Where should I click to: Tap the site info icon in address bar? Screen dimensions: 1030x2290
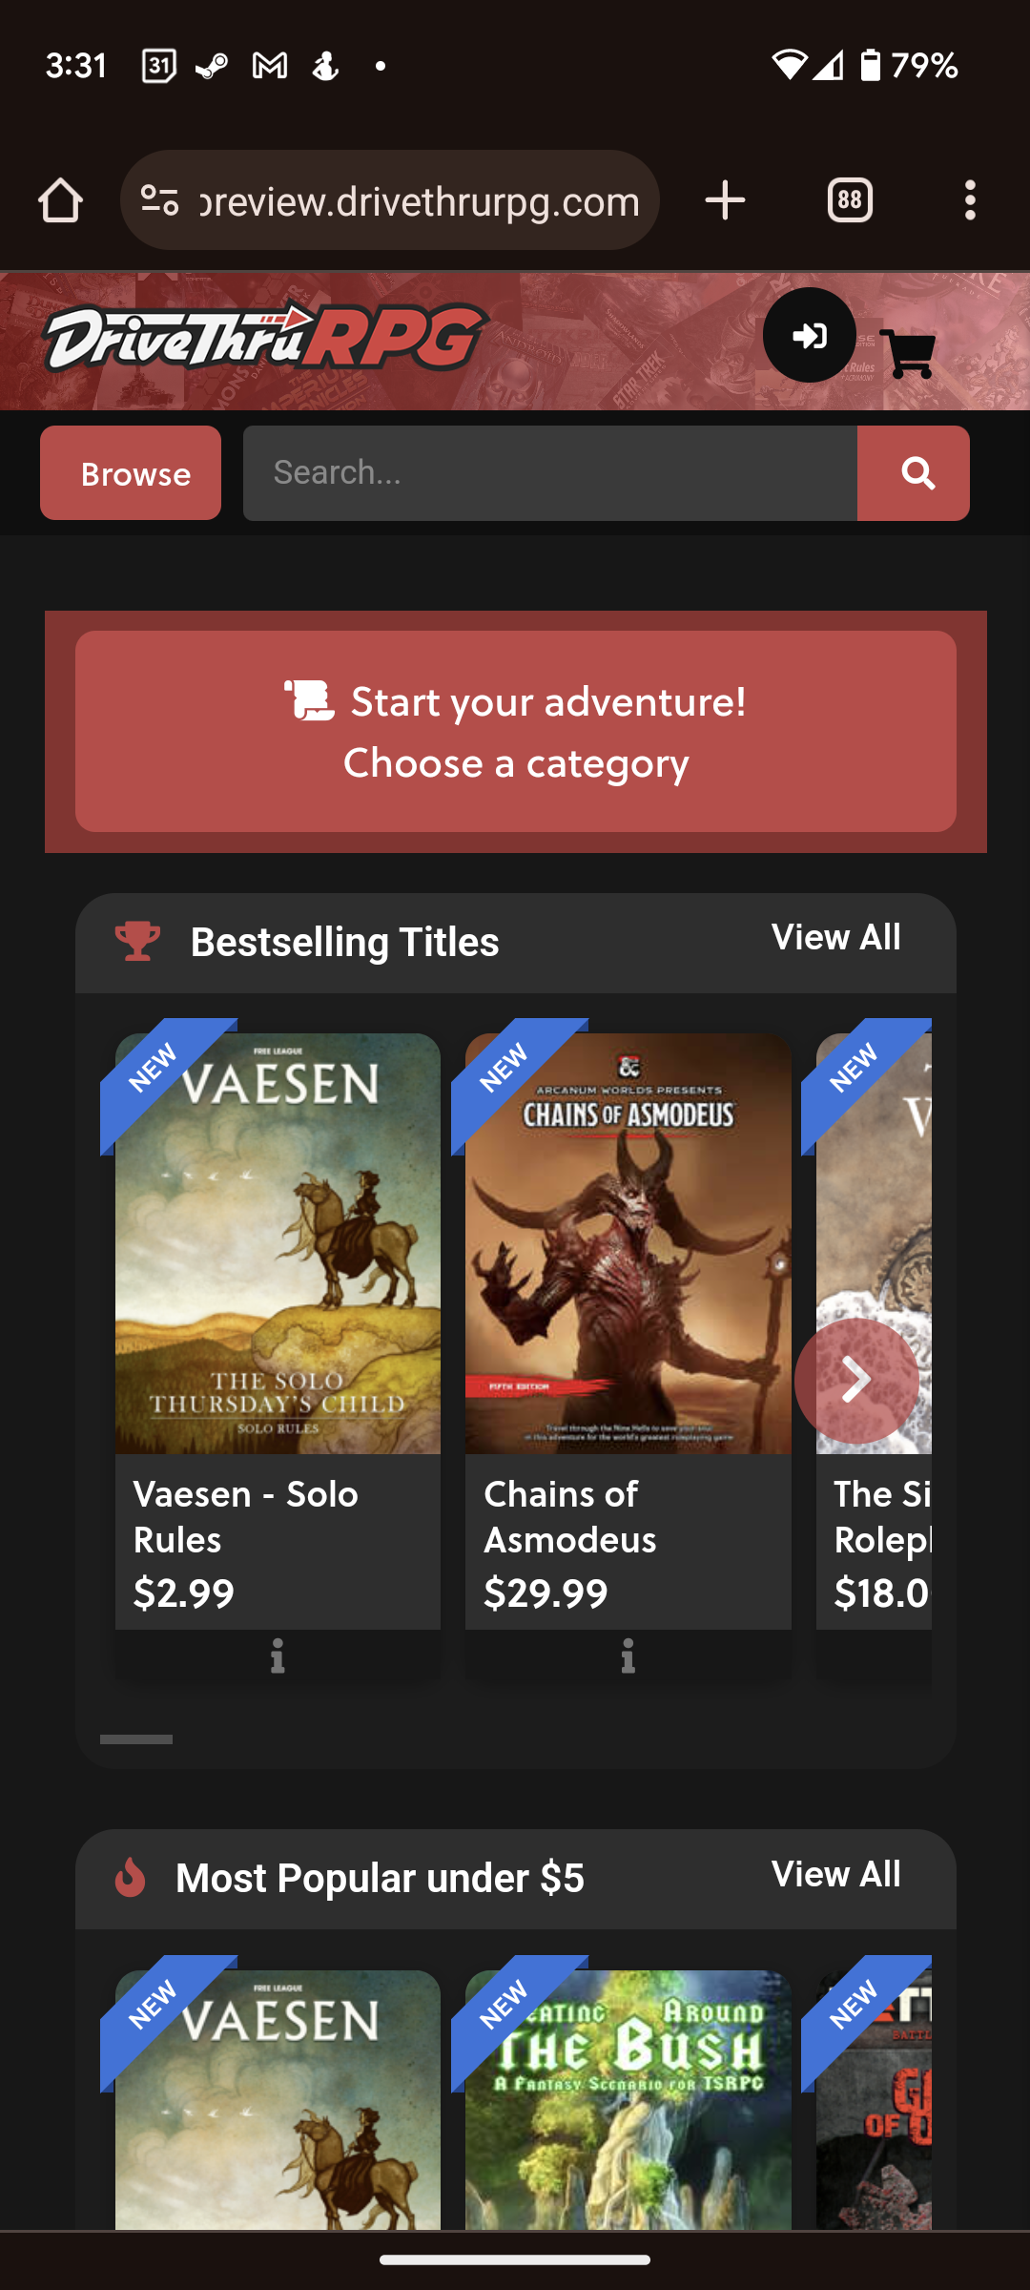point(159,200)
